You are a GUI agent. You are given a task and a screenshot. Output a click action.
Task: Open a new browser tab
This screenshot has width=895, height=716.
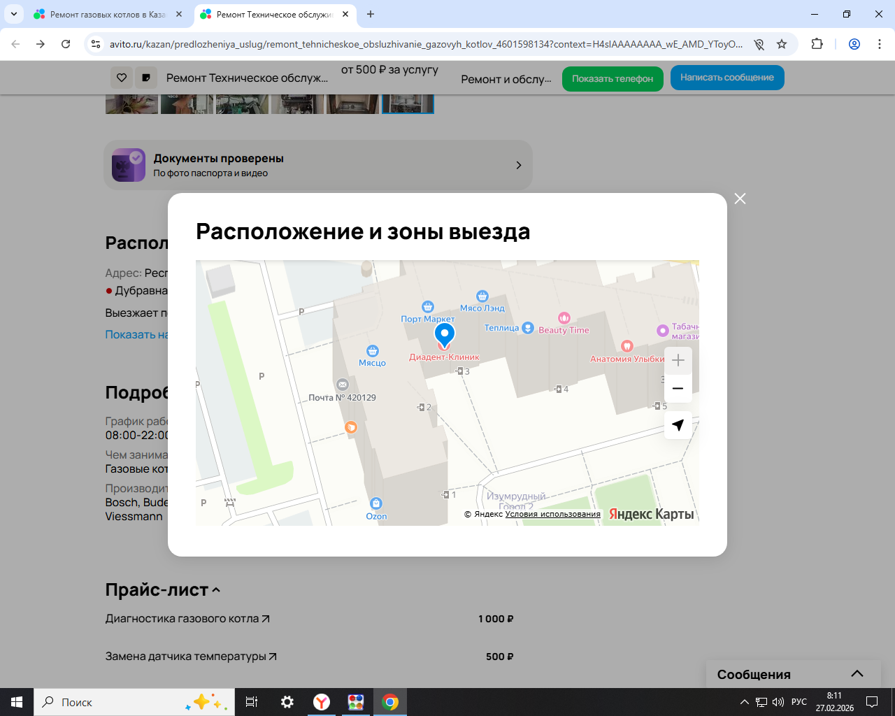click(x=371, y=14)
